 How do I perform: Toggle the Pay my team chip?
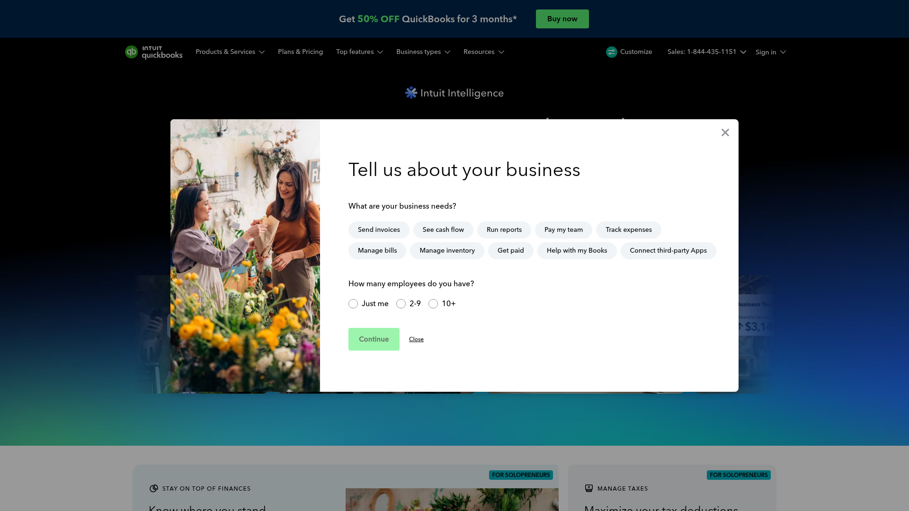563,230
